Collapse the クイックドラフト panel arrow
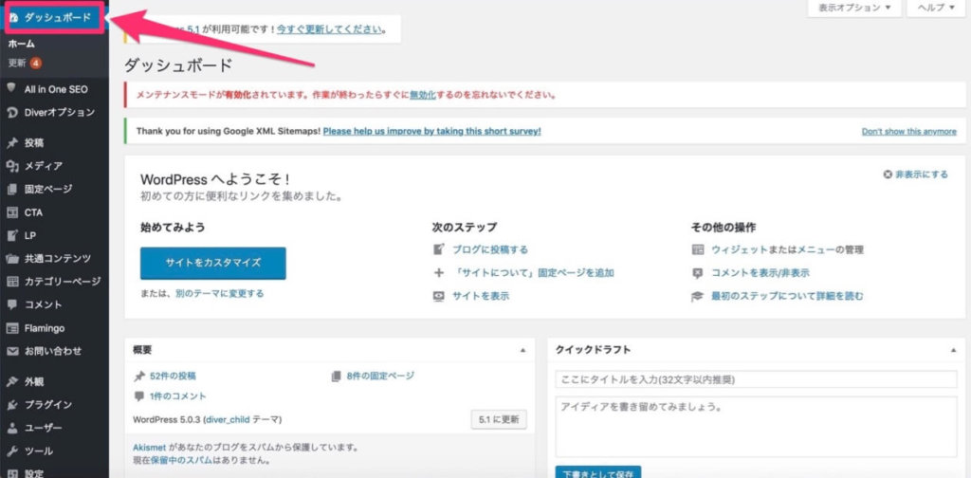The height and width of the screenshot is (478, 971). tap(953, 350)
